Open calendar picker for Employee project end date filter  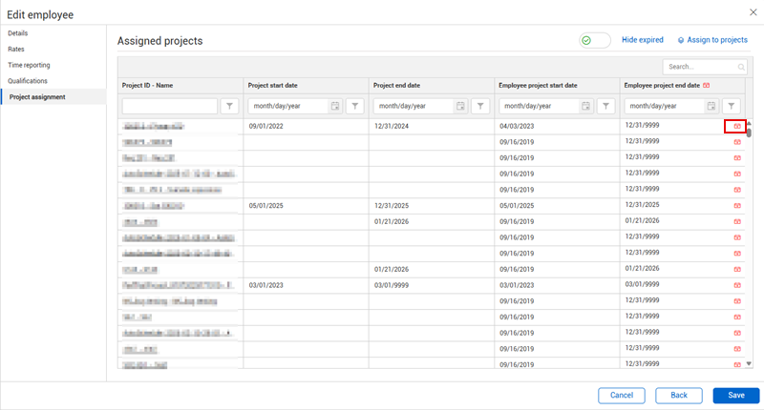711,106
